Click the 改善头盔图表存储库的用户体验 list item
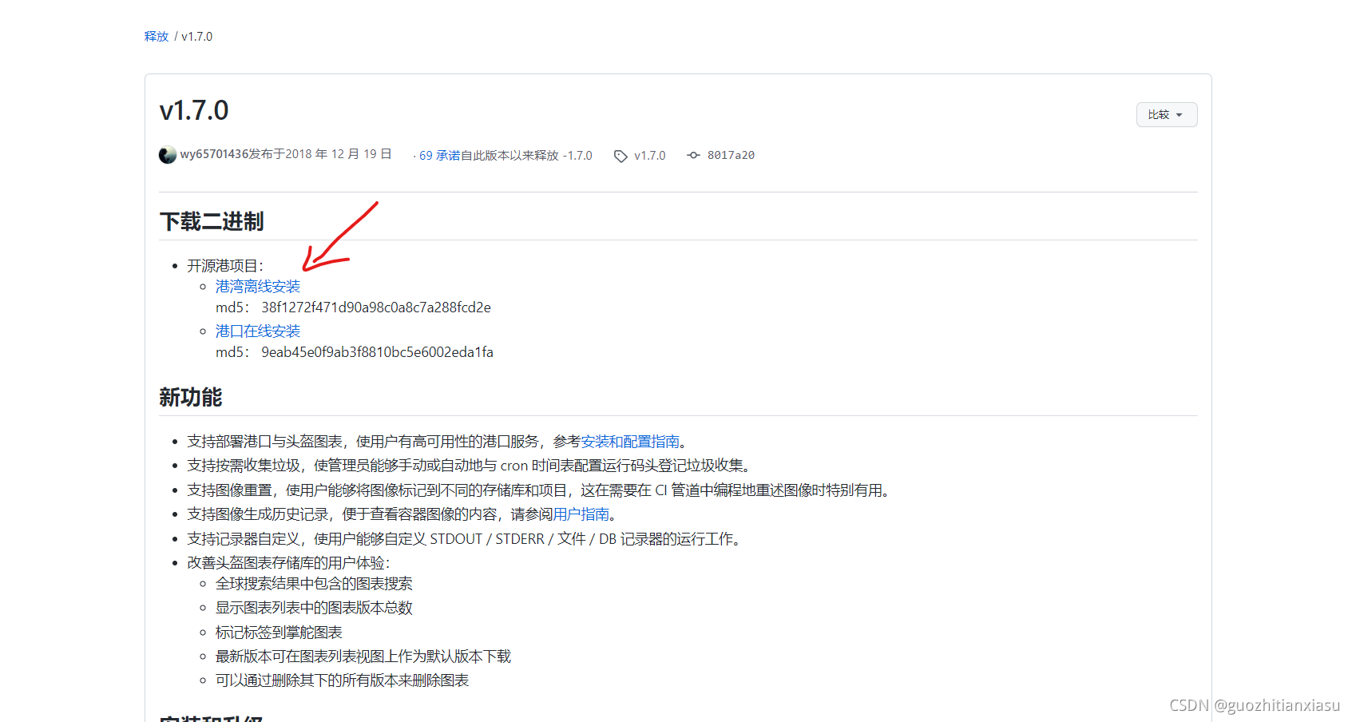This screenshot has height=722, width=1352. (x=288, y=563)
